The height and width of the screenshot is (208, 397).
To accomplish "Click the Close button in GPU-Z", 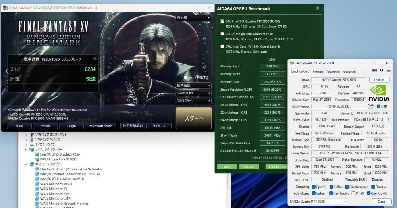I will (x=381, y=202).
